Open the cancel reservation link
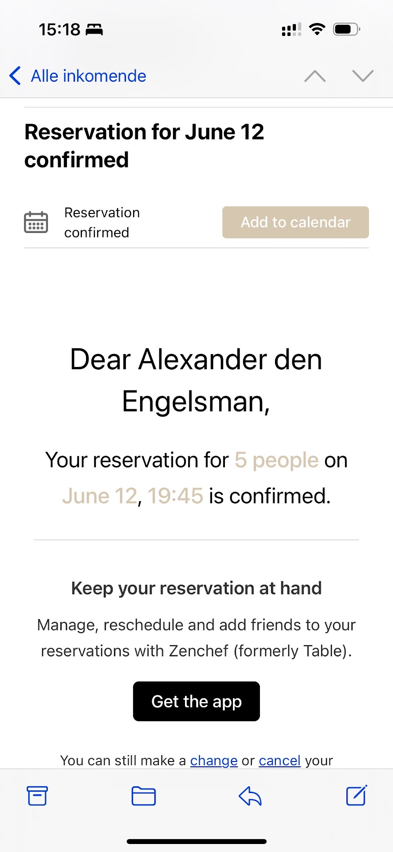The image size is (393, 852). click(279, 761)
